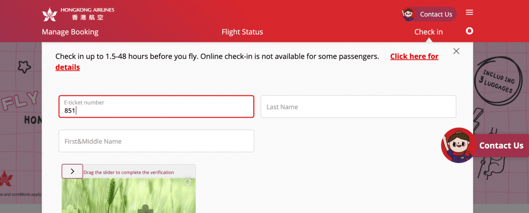This screenshot has height=213, width=529.
Task: Focus the E-ticket number field
Action: tap(156, 106)
